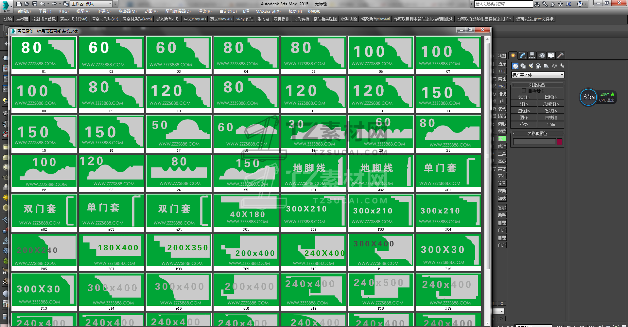Click the 刷新场景信息 button
Viewport: 628px width, 327px height.
click(x=44, y=19)
